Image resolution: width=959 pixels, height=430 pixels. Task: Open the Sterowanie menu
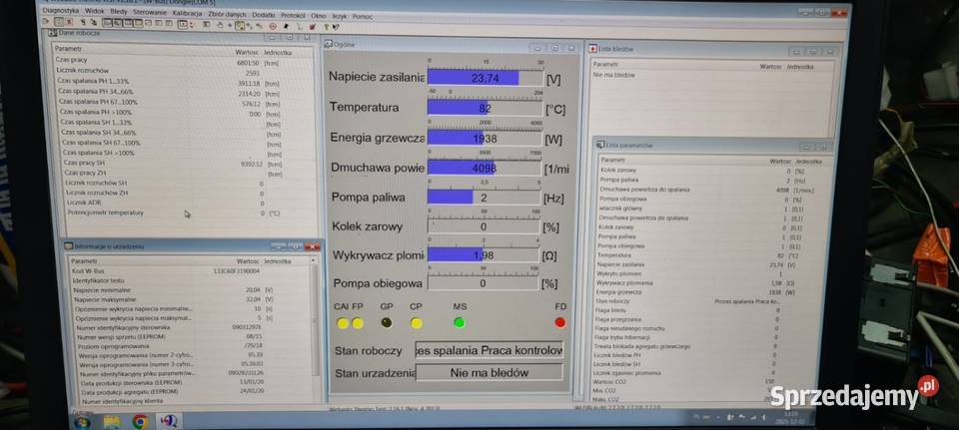point(149,12)
